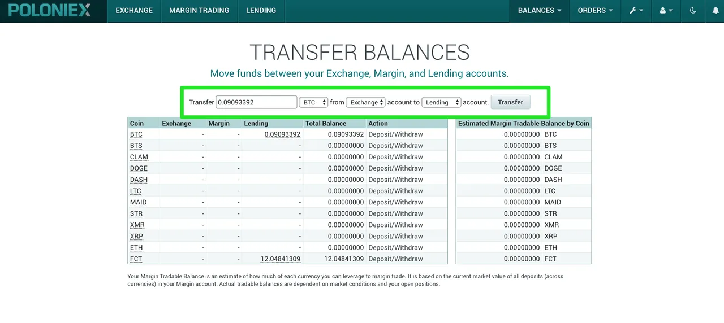This screenshot has height=323, width=724.
Task: Click the BTC coin link
Action: [x=136, y=134]
